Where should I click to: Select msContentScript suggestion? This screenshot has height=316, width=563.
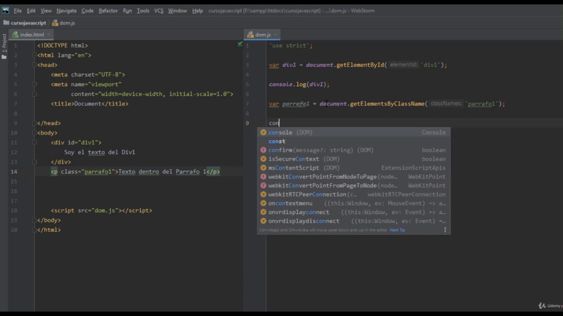tap(354, 168)
